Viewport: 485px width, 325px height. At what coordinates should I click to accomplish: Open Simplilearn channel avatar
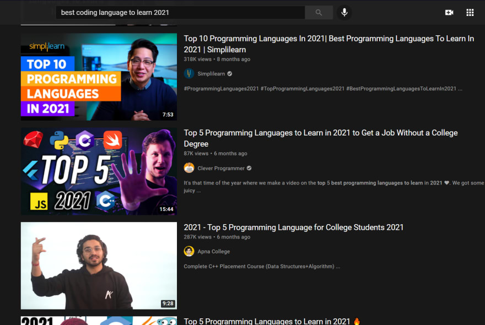[x=188, y=74]
